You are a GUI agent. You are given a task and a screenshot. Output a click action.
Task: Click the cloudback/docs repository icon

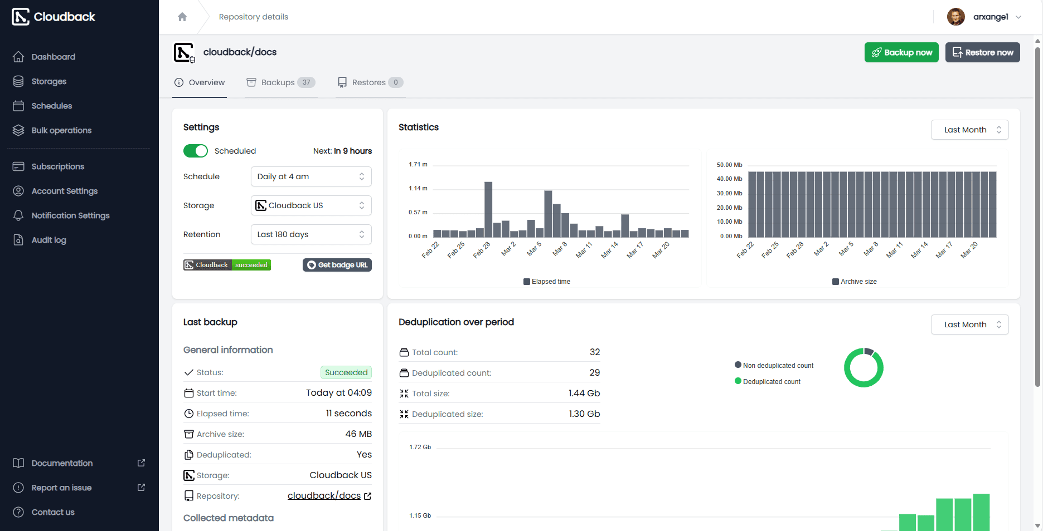click(184, 52)
